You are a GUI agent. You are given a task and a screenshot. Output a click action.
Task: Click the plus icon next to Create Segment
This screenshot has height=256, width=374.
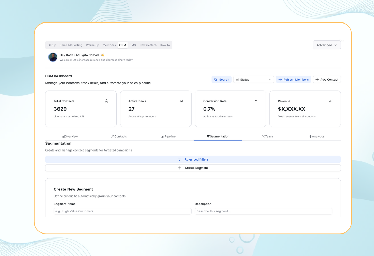(180, 167)
